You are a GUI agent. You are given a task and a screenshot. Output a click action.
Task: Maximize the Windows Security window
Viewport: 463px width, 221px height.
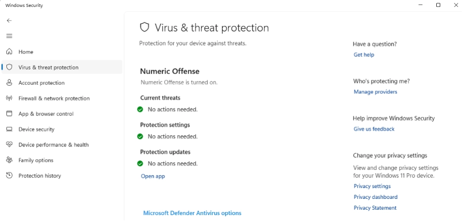[x=438, y=5]
